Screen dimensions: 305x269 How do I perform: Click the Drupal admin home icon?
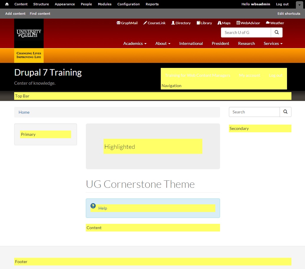click(7, 4)
